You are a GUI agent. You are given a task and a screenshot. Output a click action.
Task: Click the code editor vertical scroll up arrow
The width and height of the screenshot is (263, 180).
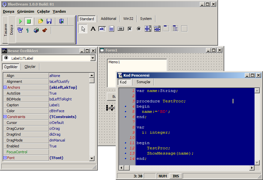coord(257,91)
